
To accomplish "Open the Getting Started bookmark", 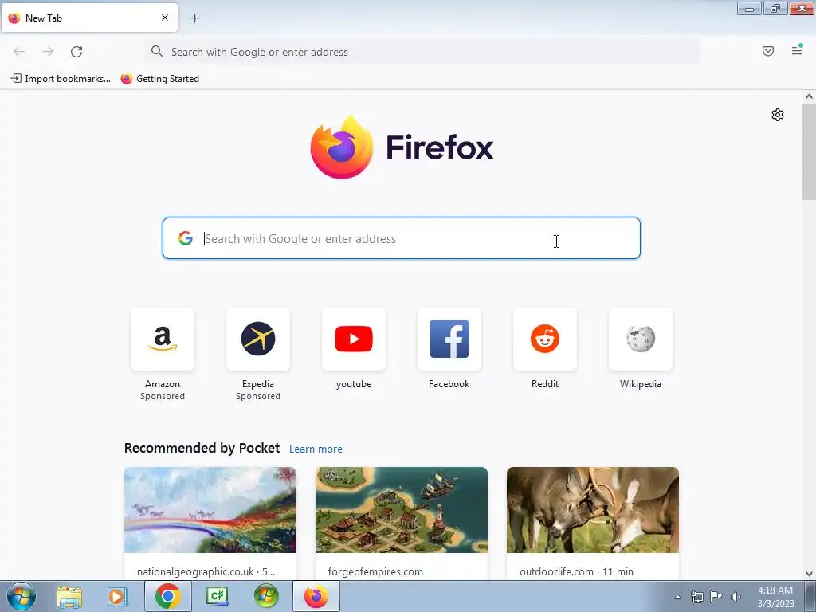I will click(x=159, y=79).
